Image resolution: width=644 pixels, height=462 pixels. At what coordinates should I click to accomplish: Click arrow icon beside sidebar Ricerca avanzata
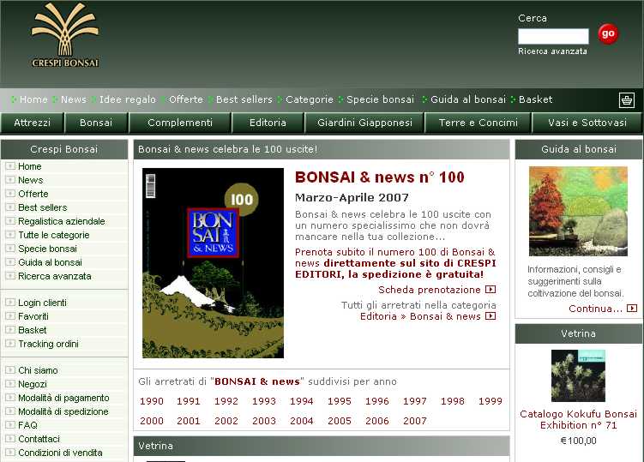click(10, 275)
